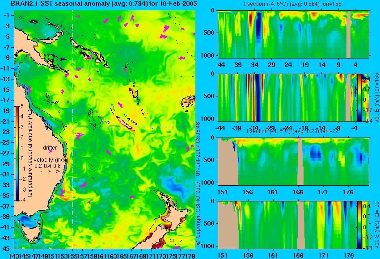This screenshot has height=259, width=380.
Task: Click the '176' tick under the southward velocity section
Action: (x=349, y=255)
